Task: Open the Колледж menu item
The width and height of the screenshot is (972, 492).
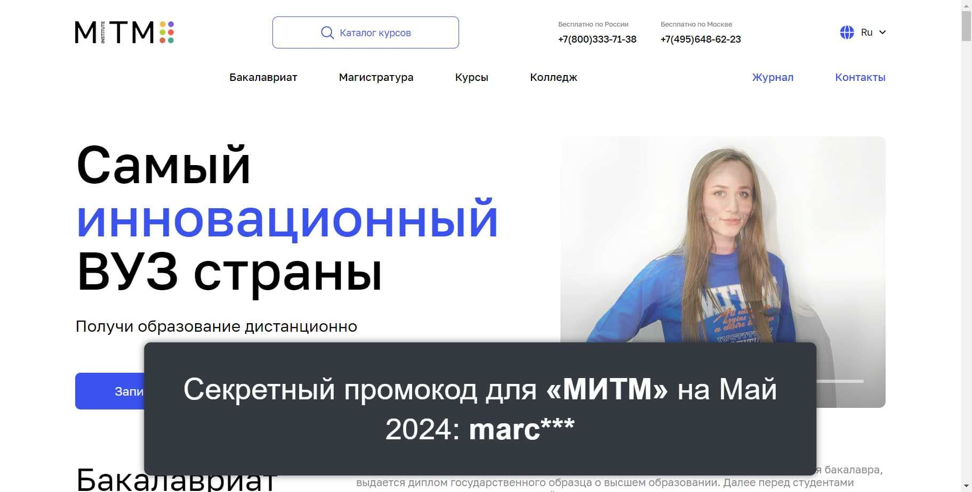Action: (553, 77)
